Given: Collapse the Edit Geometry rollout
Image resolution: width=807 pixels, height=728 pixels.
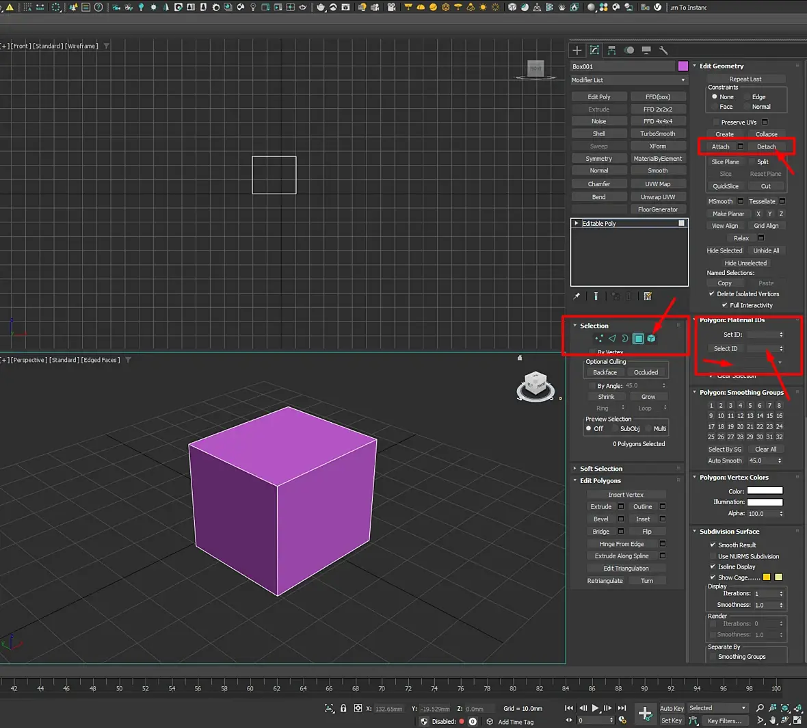Looking at the screenshot, I should [721, 66].
